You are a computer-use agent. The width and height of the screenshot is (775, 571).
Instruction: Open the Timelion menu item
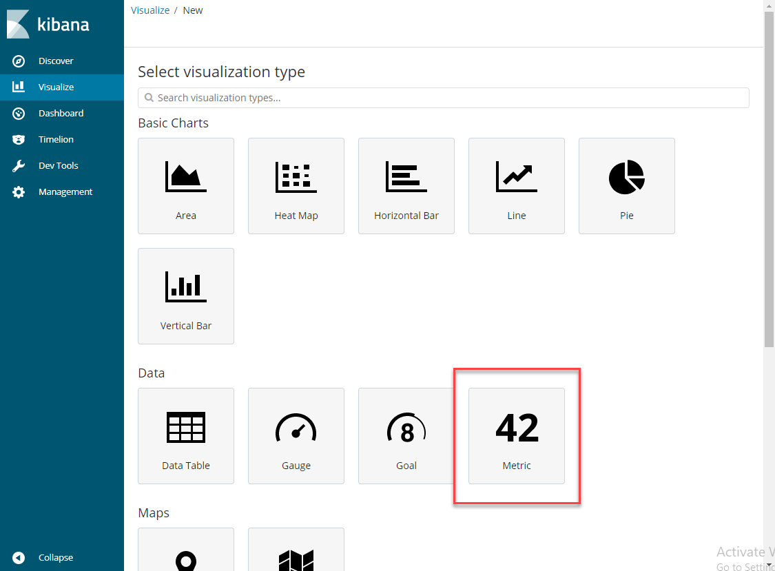tap(62, 139)
